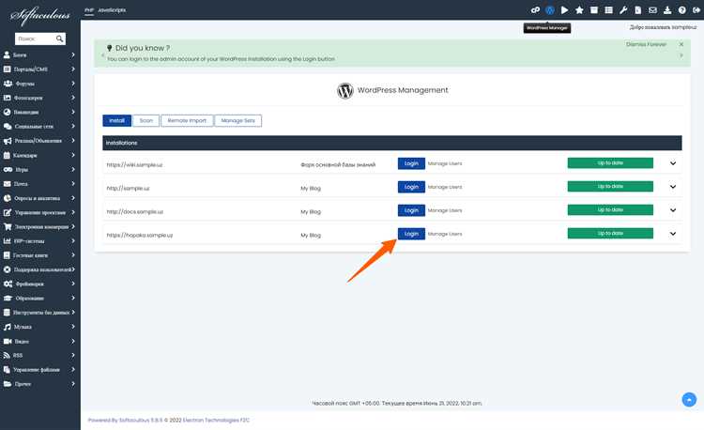Image resolution: width=704 pixels, height=430 pixels.
Task: Click the import download icon
Action: pyautogui.click(x=667, y=10)
